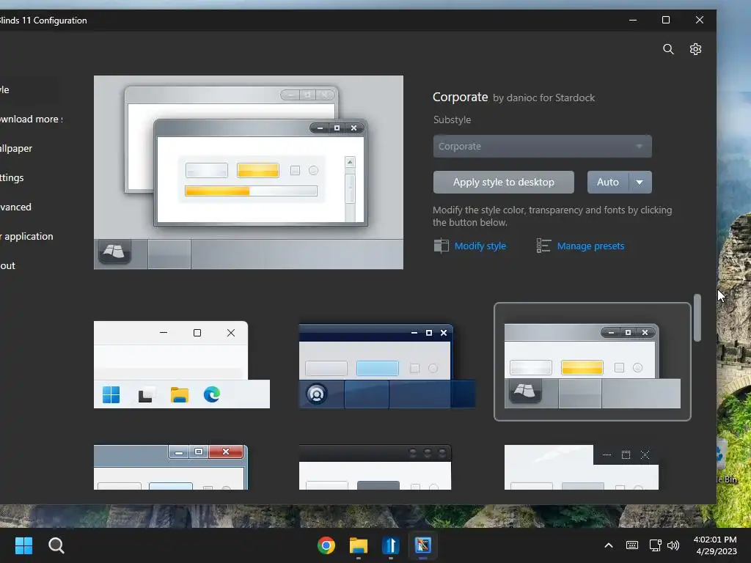Click the Auto button
751x563 pixels.
608,183
